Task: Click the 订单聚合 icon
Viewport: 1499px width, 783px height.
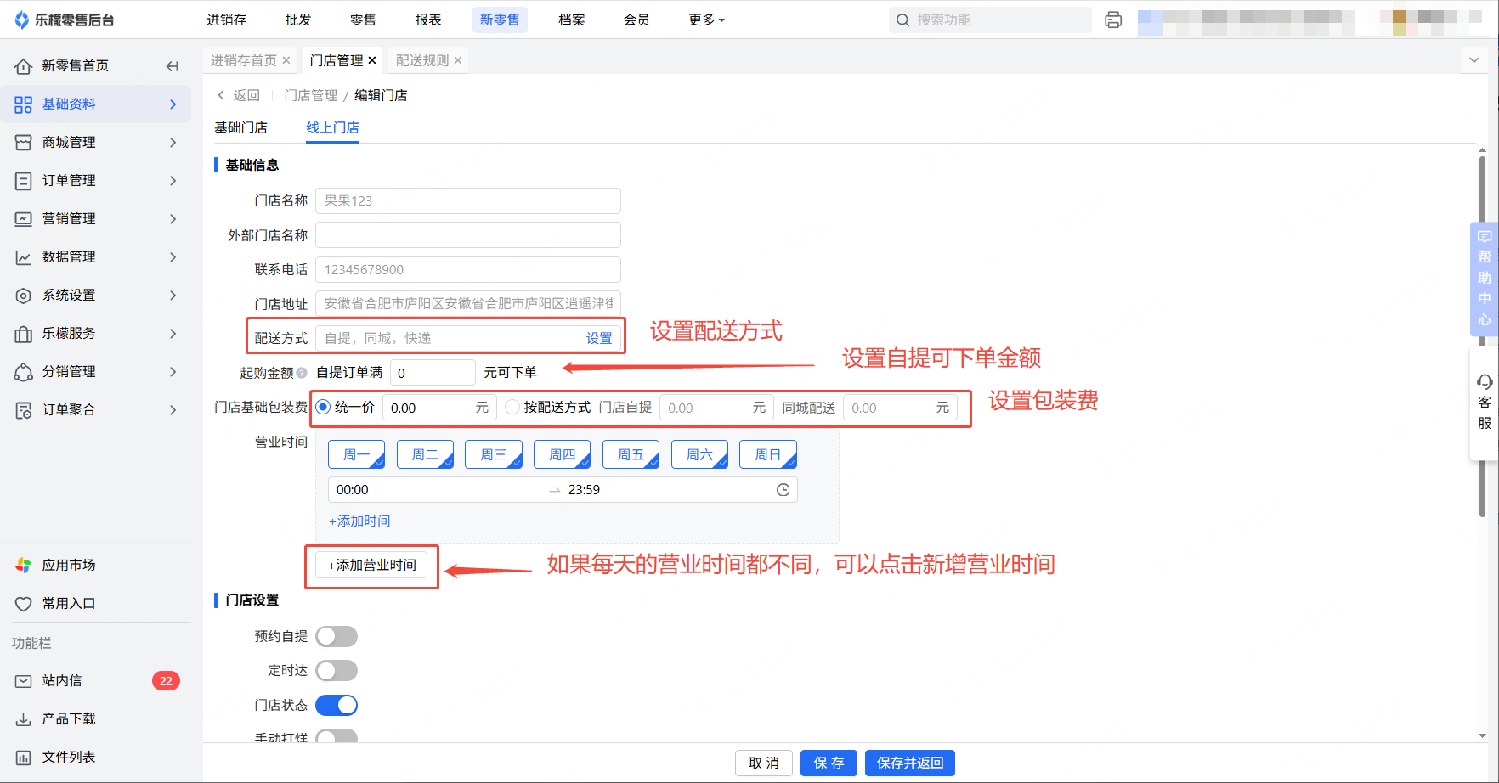Action: [x=23, y=410]
